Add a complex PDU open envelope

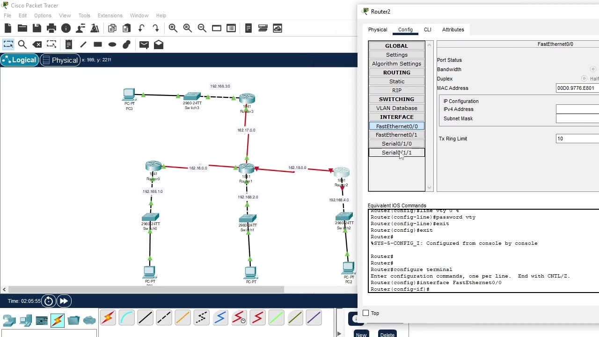tap(159, 44)
